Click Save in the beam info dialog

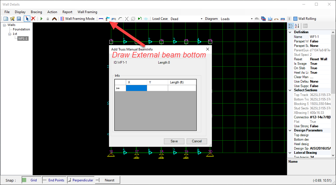pyautogui.click(x=174, y=141)
